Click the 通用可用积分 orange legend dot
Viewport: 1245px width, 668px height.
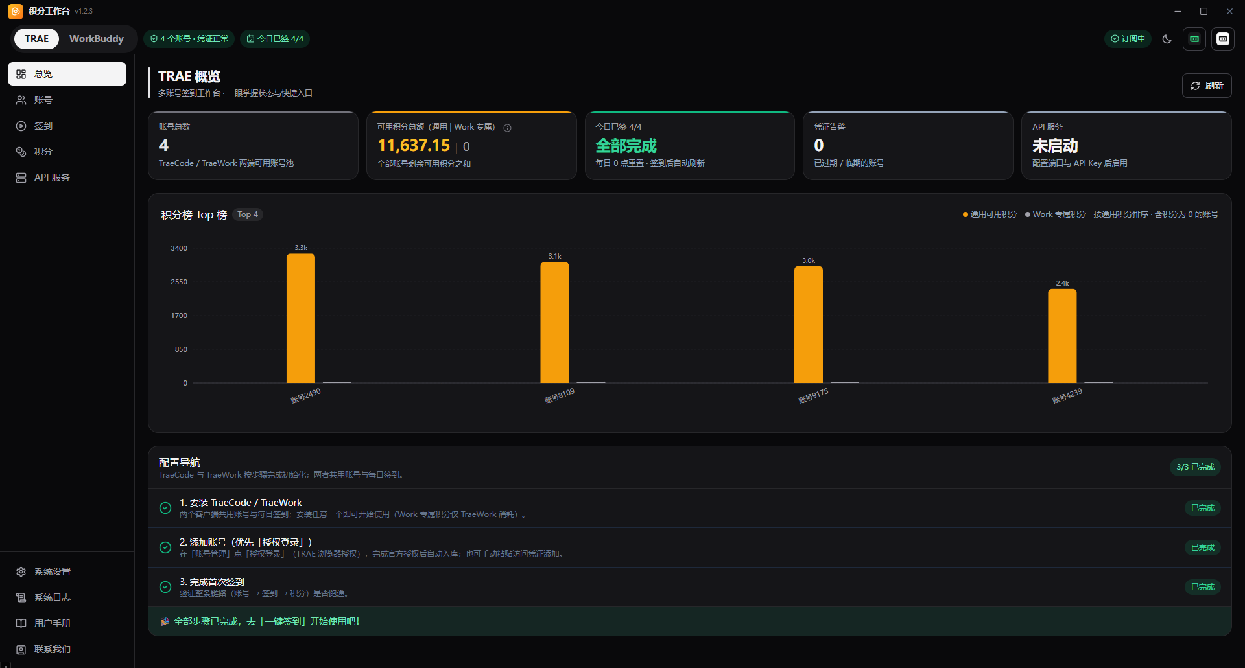coord(966,214)
